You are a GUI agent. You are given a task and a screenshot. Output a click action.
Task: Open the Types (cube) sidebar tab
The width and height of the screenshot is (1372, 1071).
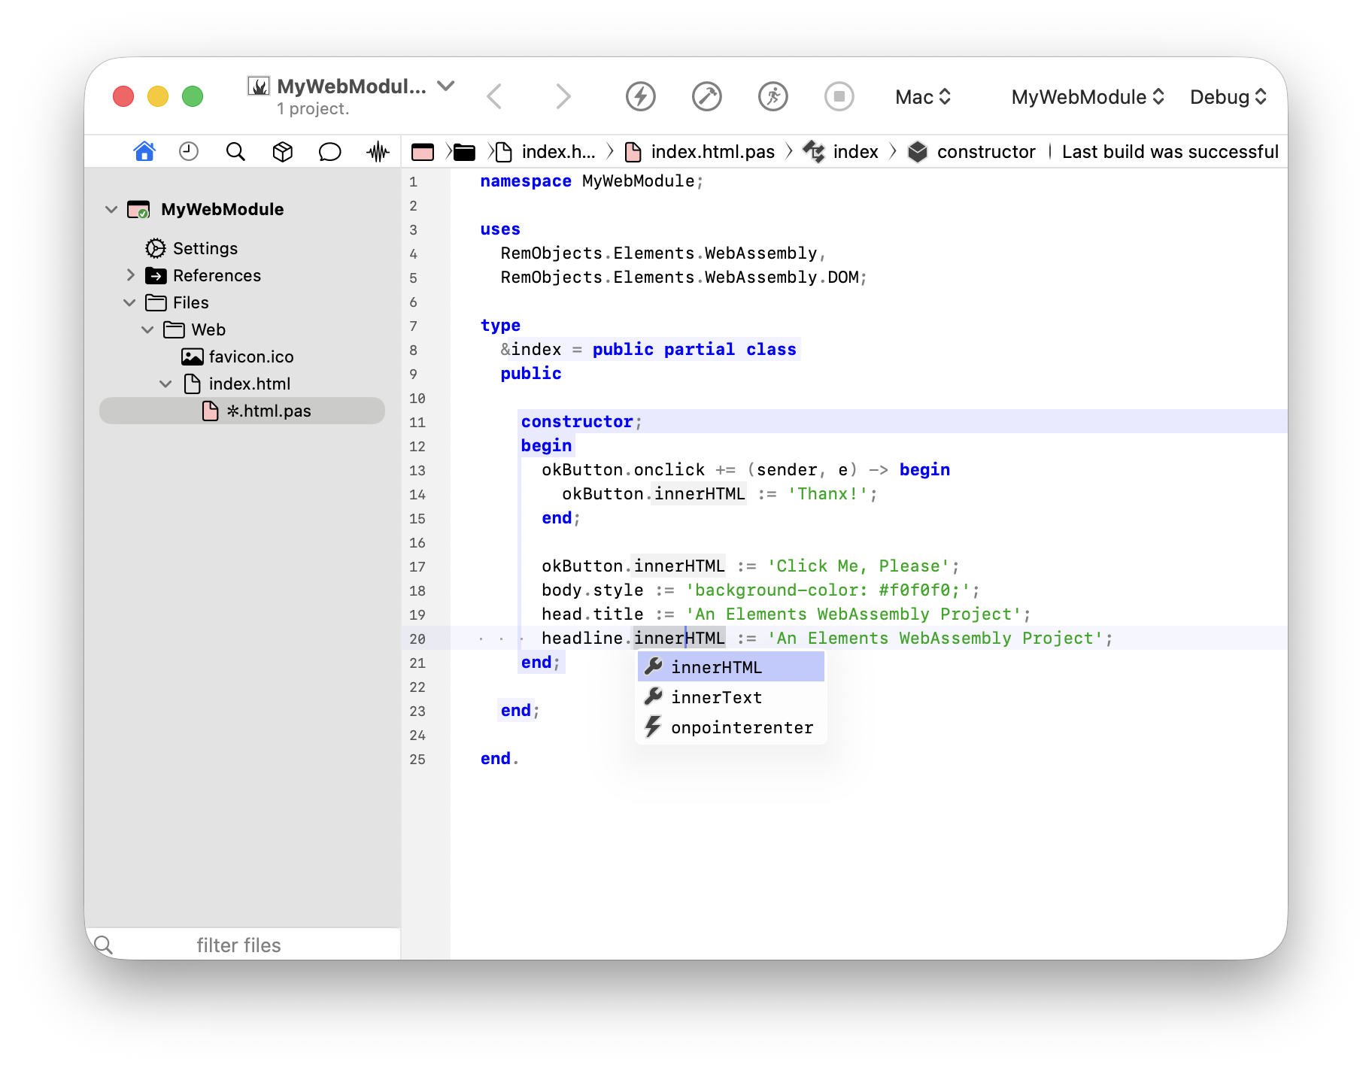coord(282,151)
